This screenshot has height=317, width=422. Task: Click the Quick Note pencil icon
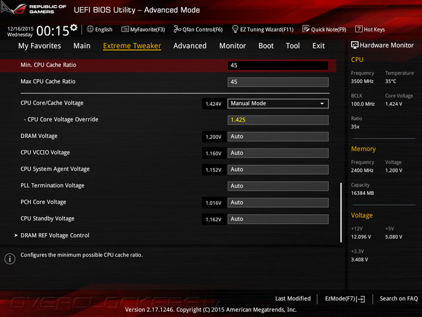(306, 29)
